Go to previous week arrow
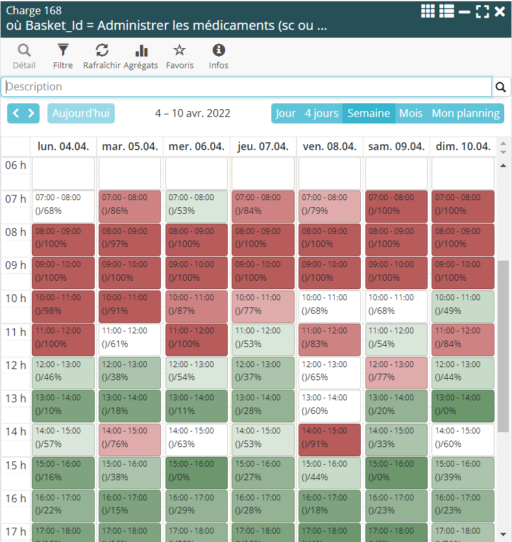The width and height of the screenshot is (512, 542). (16, 113)
